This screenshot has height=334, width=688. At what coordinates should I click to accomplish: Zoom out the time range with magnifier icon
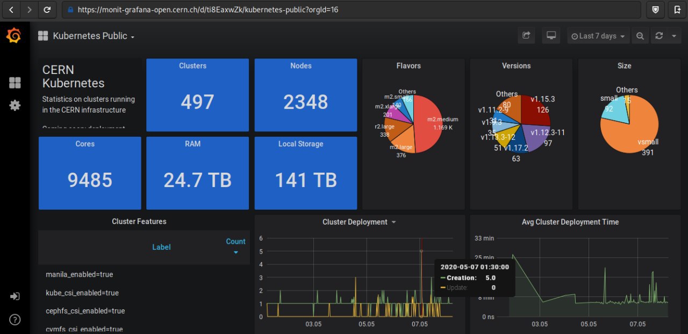click(640, 36)
